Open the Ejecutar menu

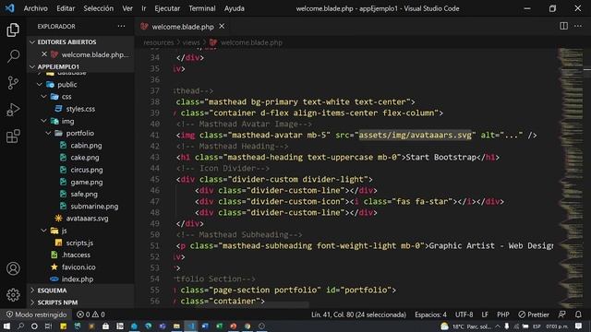click(167, 8)
